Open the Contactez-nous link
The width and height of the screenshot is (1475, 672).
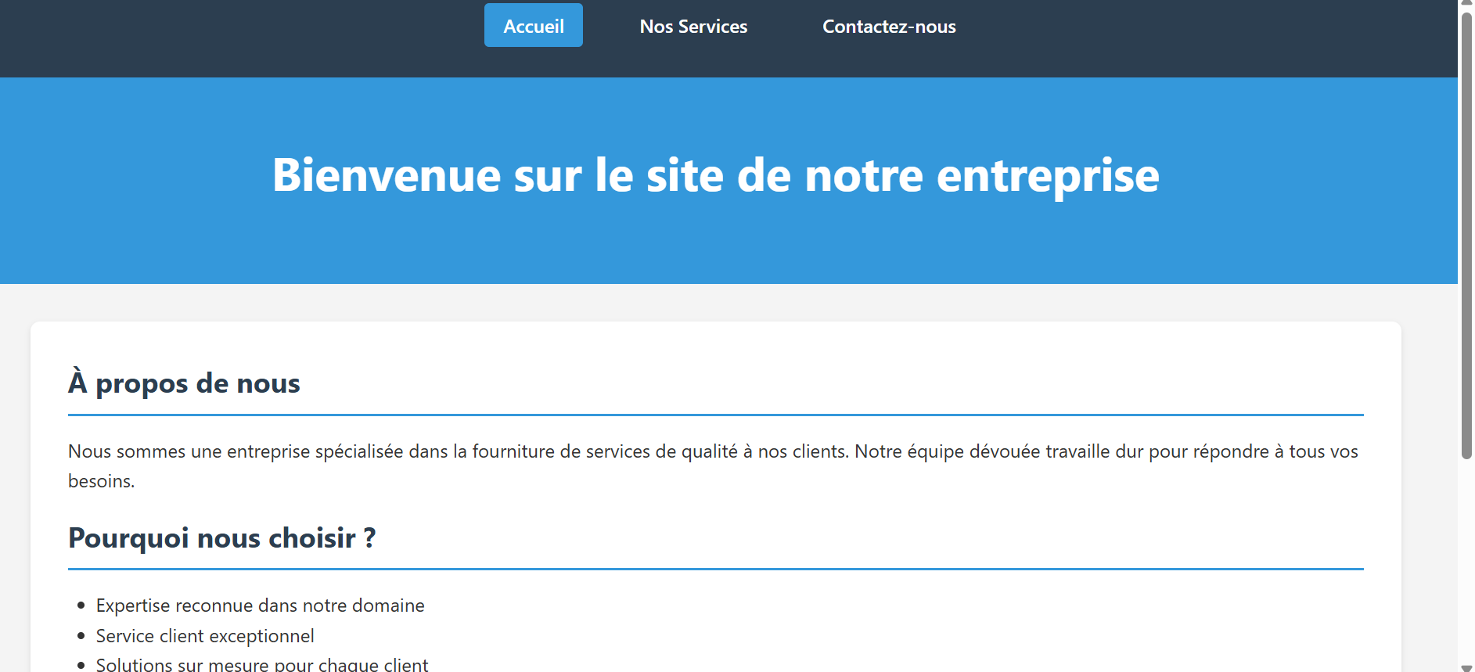pyautogui.click(x=889, y=27)
